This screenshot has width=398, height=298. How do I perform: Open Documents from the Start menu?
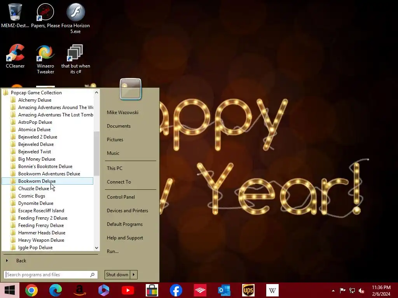(x=119, y=126)
